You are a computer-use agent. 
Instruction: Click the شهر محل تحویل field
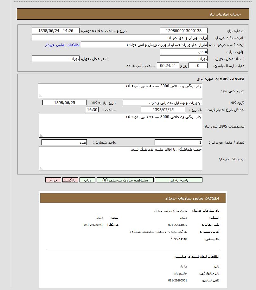click(56, 58)
